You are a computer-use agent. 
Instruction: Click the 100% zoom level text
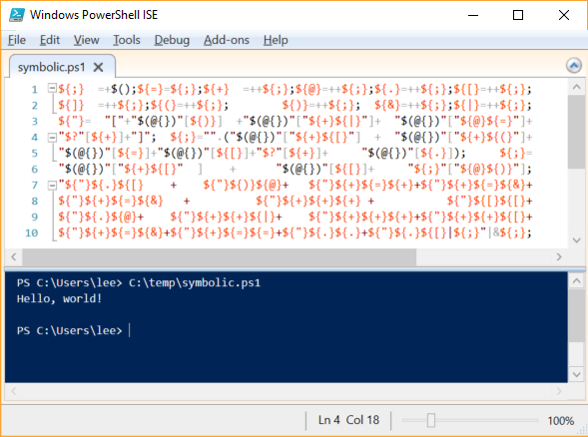[x=561, y=420]
